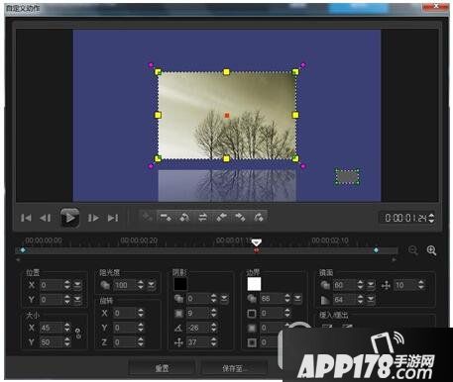Screen dimensions: 453x382
Task: Open the Border opacity 66 slider dropdown
Action: [x=297, y=299]
